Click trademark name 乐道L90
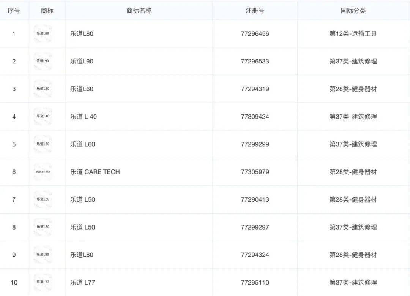Screen dimensions: 410x296 pyautogui.click(x=82, y=61)
